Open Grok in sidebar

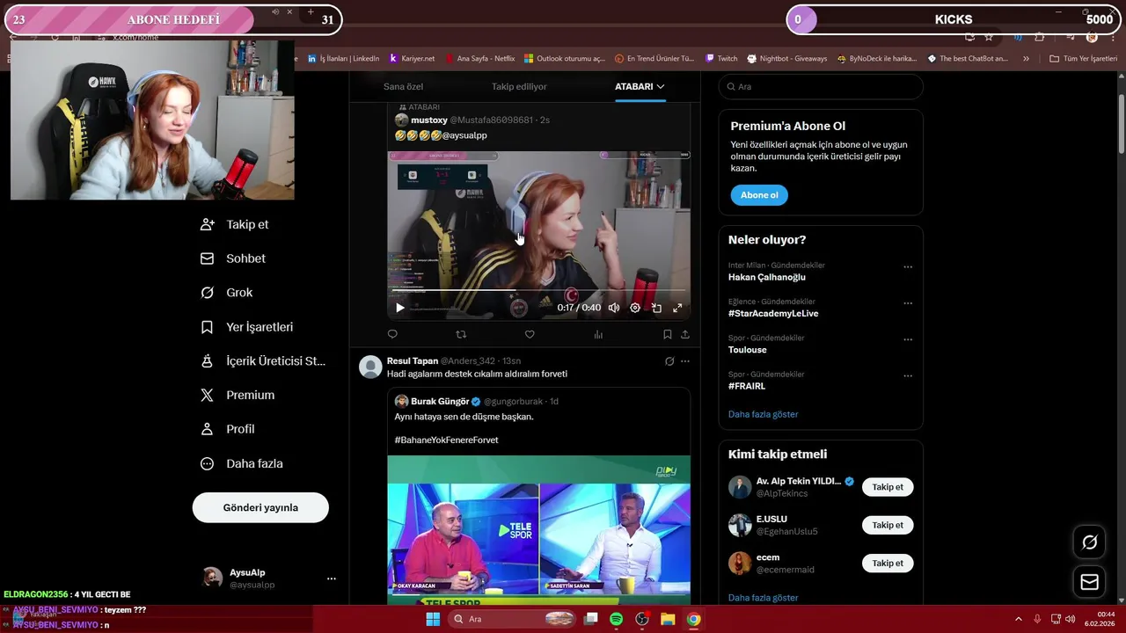(x=227, y=293)
